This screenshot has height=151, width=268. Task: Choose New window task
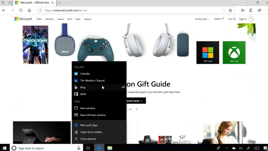99,108
